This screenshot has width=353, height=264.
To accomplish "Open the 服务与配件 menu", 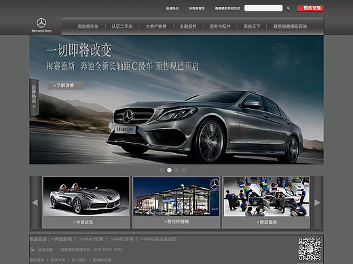I will (220, 26).
